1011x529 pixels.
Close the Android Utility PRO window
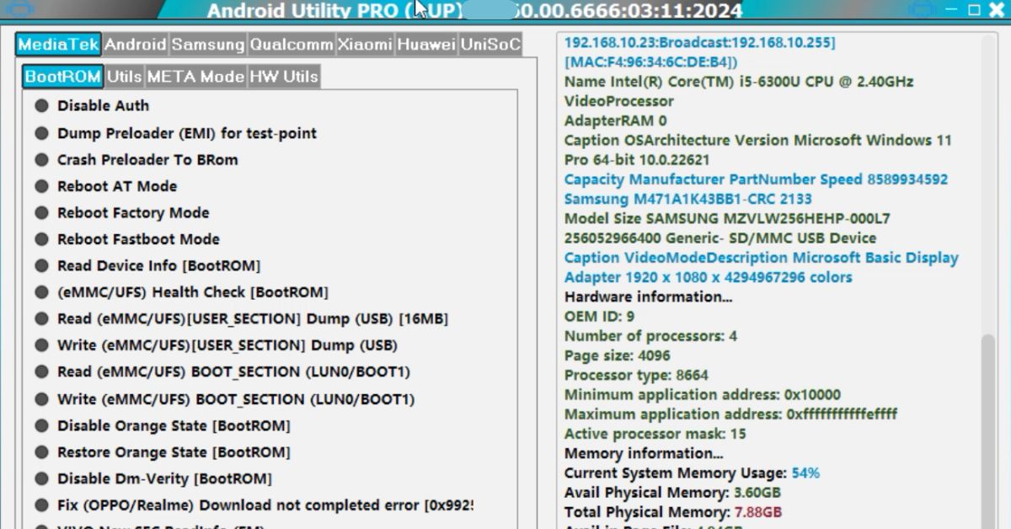[996, 10]
